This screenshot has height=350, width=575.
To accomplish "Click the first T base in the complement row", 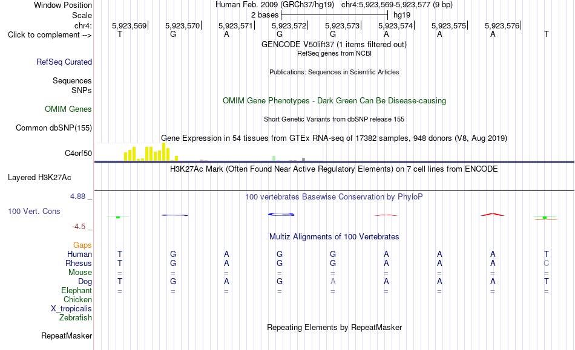I will pos(120,34).
